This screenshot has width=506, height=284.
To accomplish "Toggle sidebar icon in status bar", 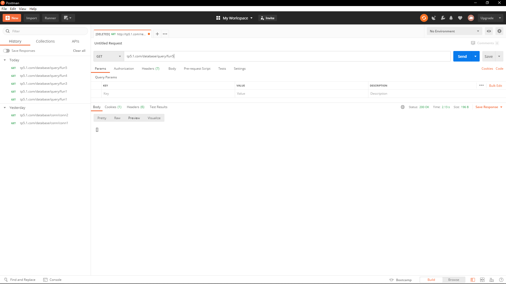I will (473, 280).
